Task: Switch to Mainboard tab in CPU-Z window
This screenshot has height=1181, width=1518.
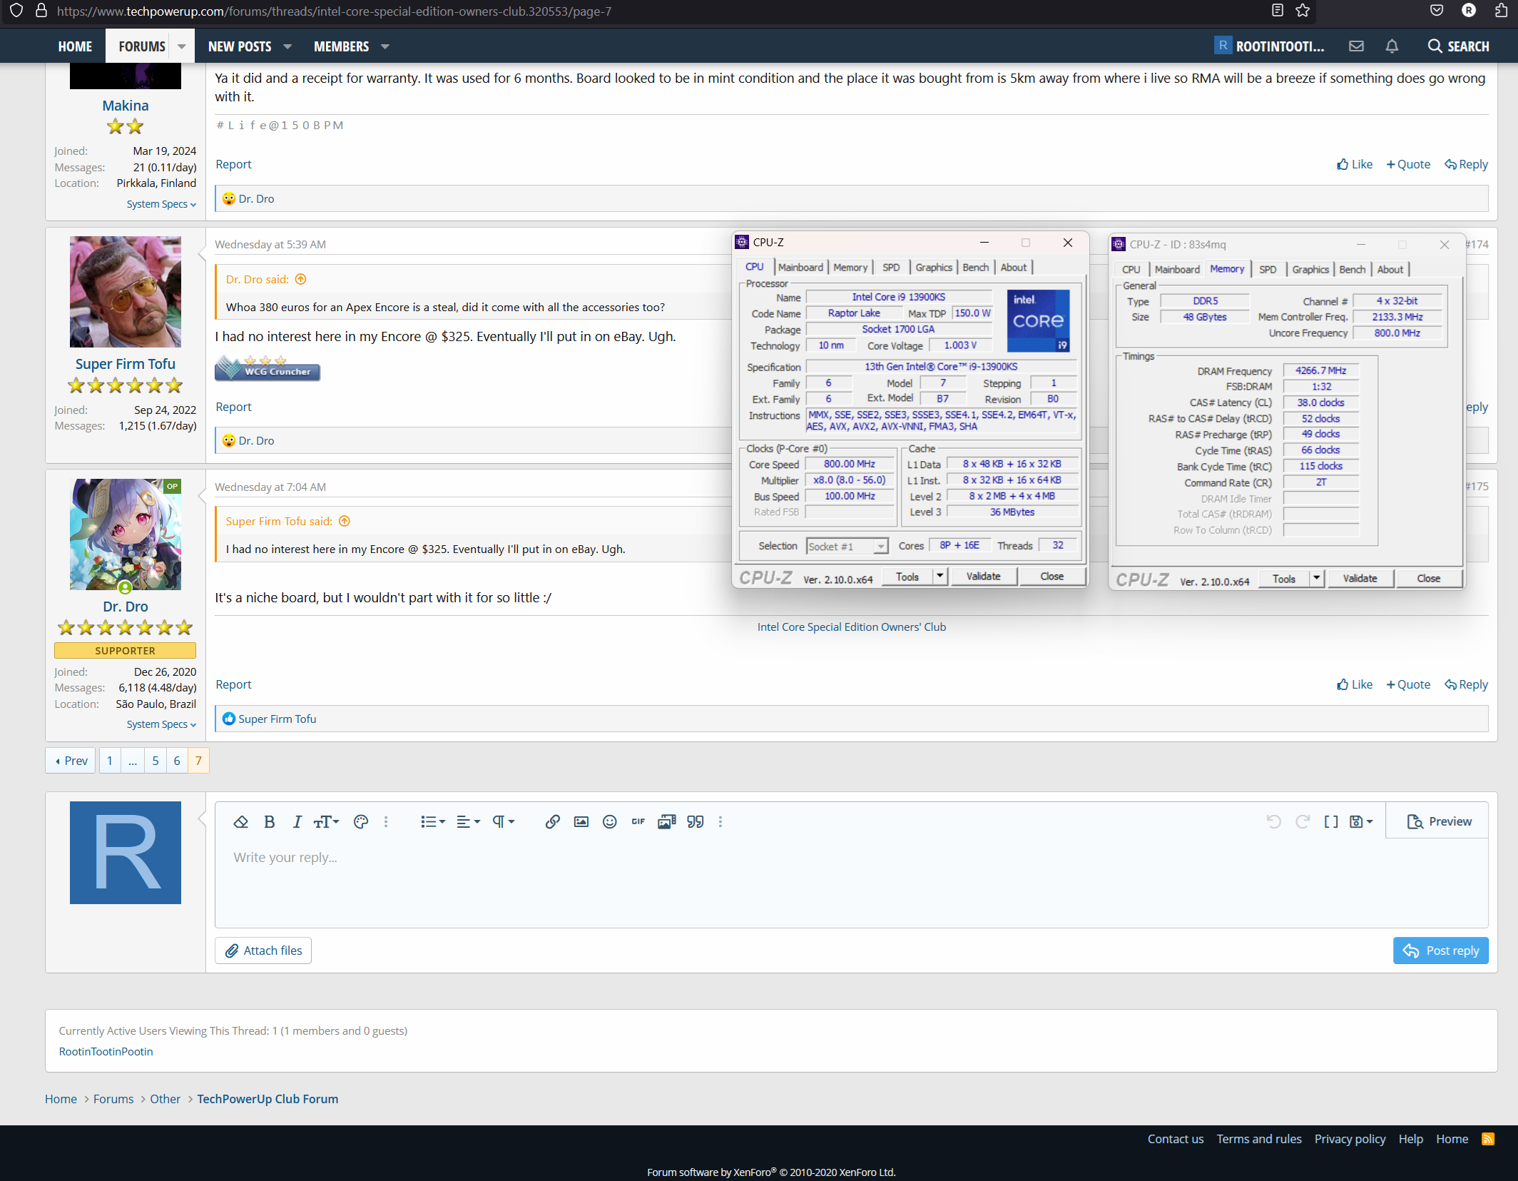Action: 800,267
